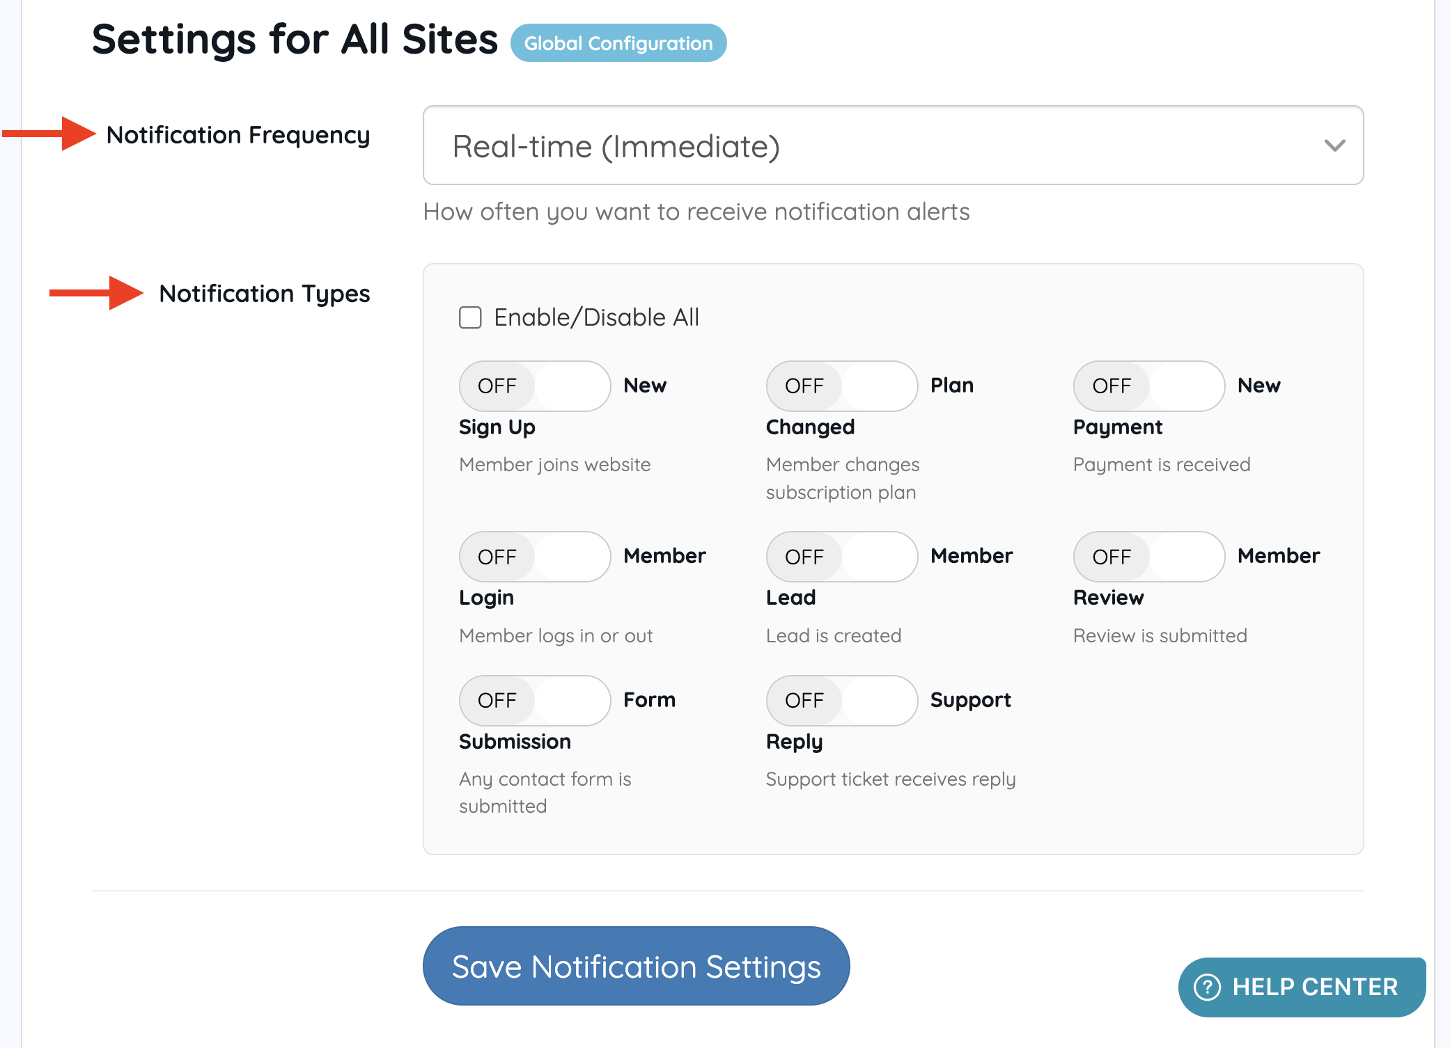Click the Notification Frequency dropdown chevron

pos(1334,146)
